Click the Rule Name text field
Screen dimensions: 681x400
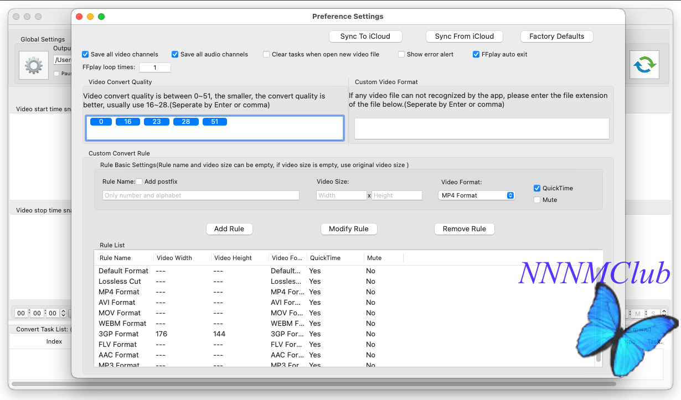click(201, 195)
